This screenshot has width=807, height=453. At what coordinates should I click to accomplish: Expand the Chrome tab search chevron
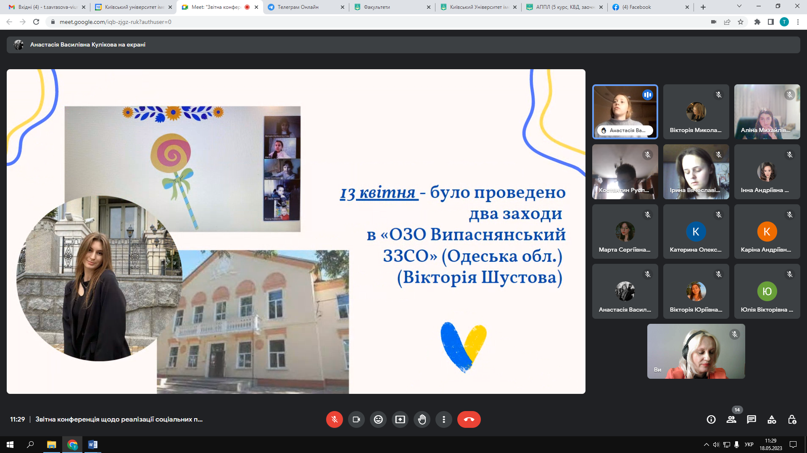coord(739,6)
